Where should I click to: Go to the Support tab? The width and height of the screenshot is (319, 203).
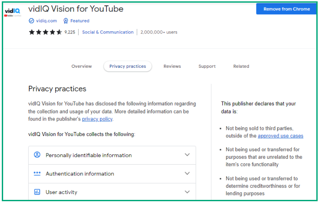(207, 66)
